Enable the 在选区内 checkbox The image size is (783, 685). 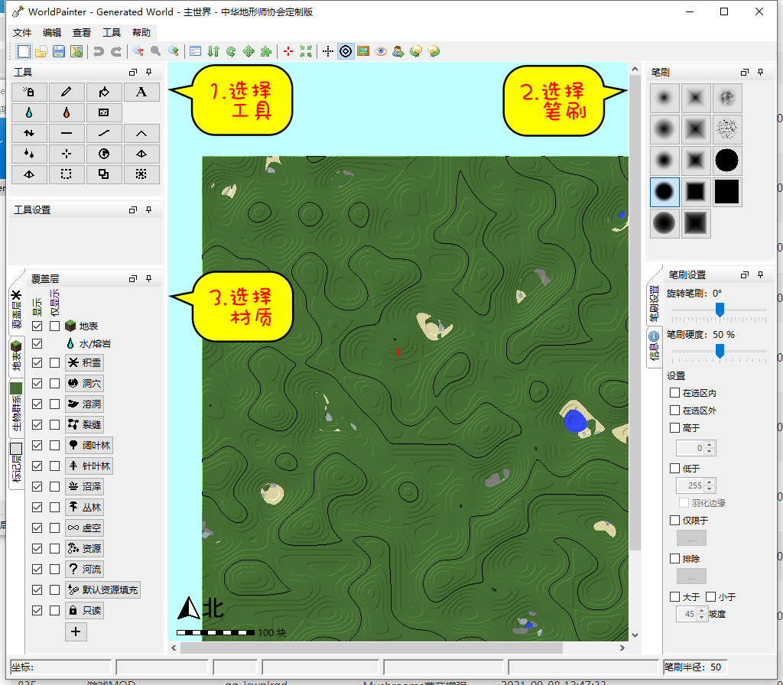674,393
